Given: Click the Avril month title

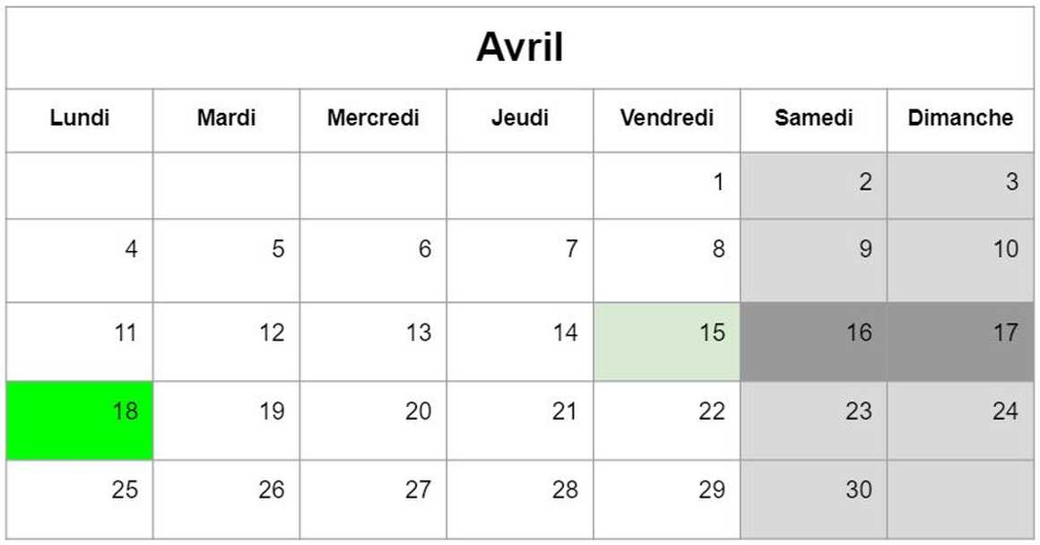Looking at the screenshot, I should 520,48.
